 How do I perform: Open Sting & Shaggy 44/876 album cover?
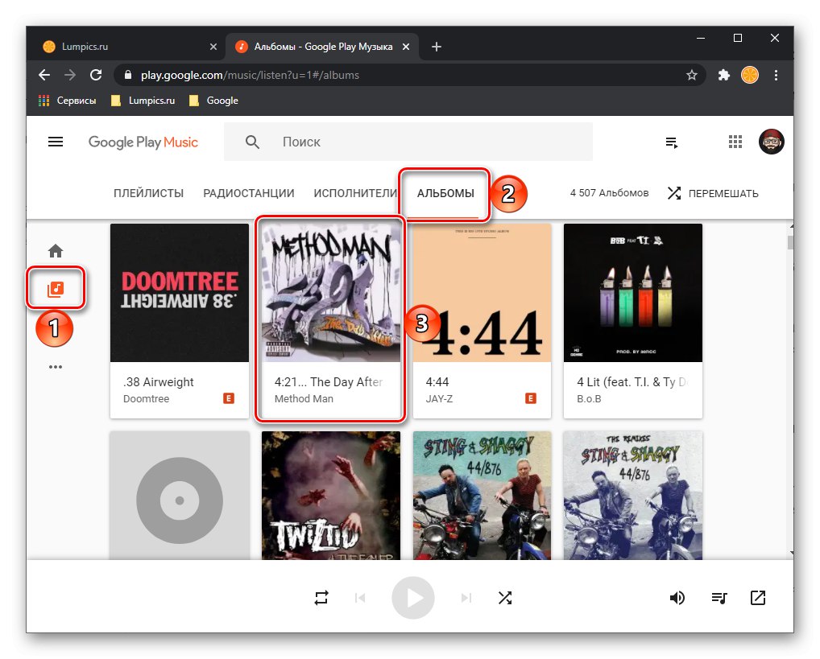point(482,496)
